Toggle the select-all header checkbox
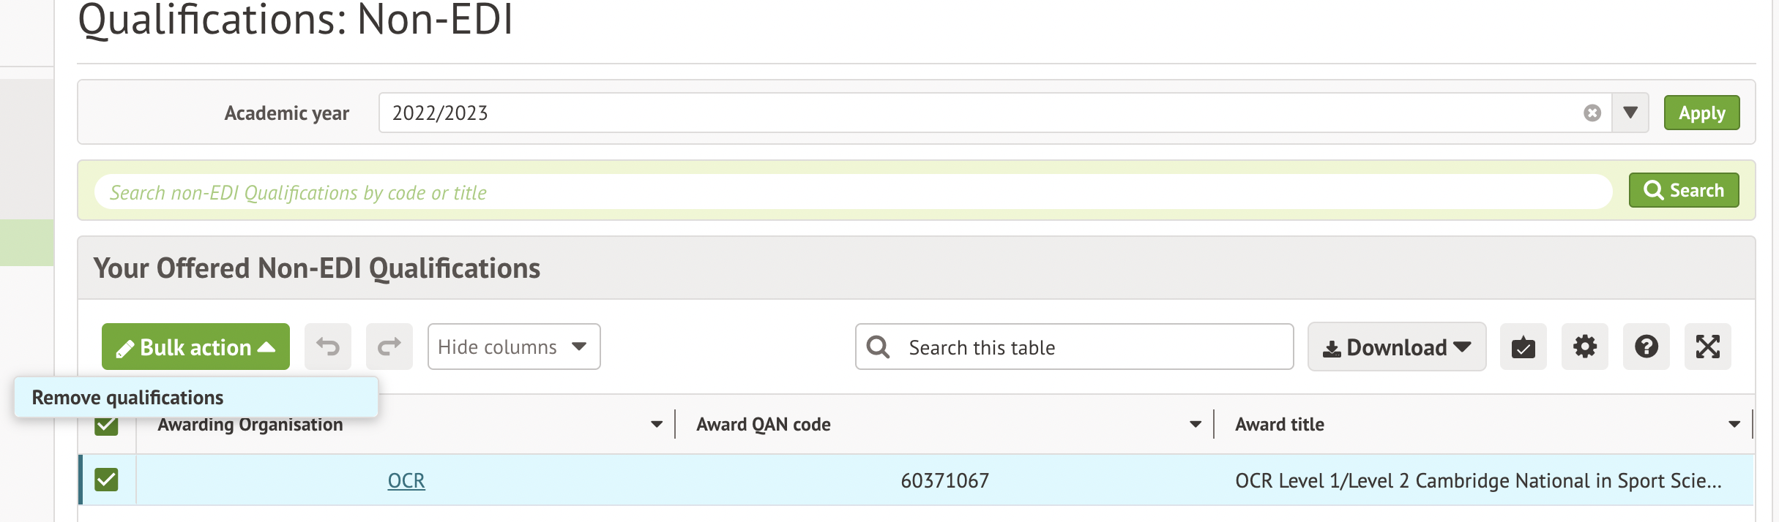This screenshot has width=1779, height=522. tap(106, 426)
